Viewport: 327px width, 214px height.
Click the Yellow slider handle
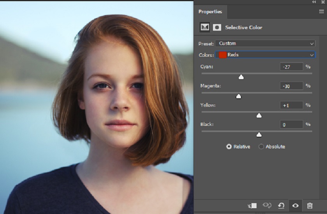tap(259, 115)
